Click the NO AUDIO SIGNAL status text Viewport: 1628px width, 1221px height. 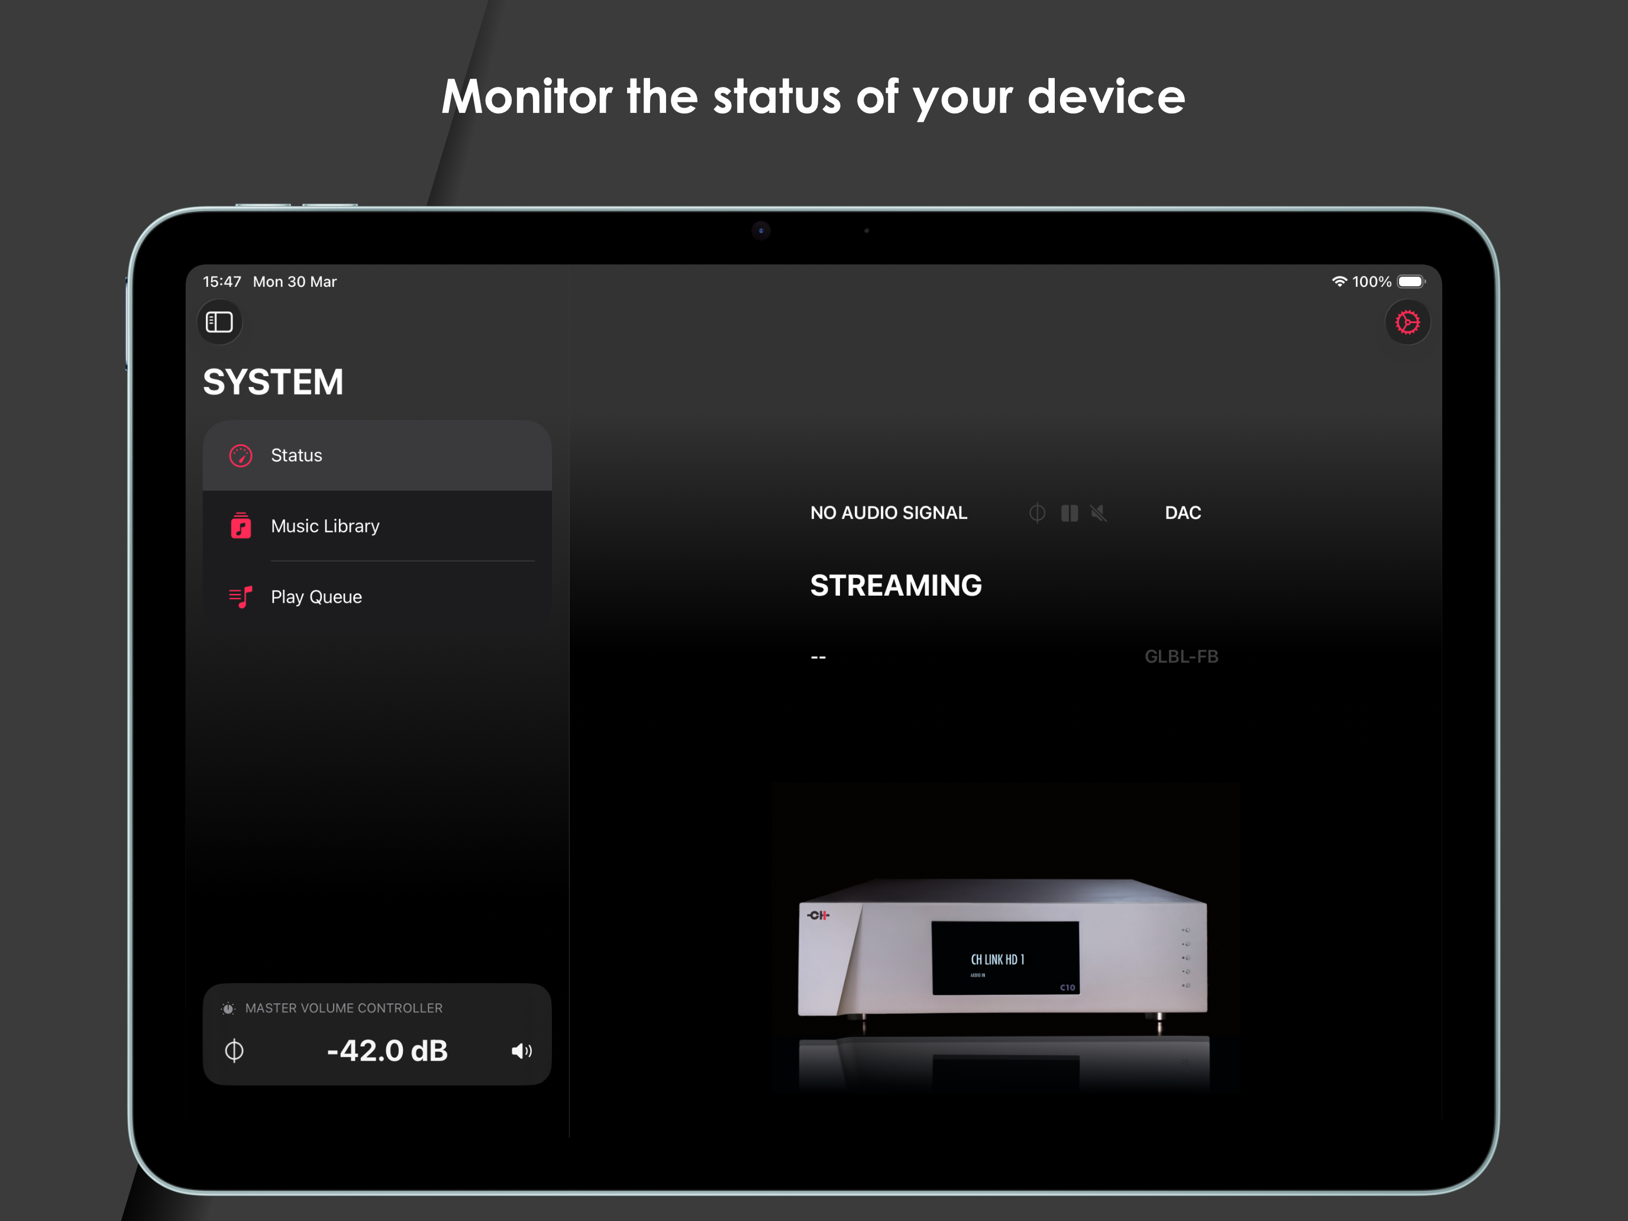point(889,513)
